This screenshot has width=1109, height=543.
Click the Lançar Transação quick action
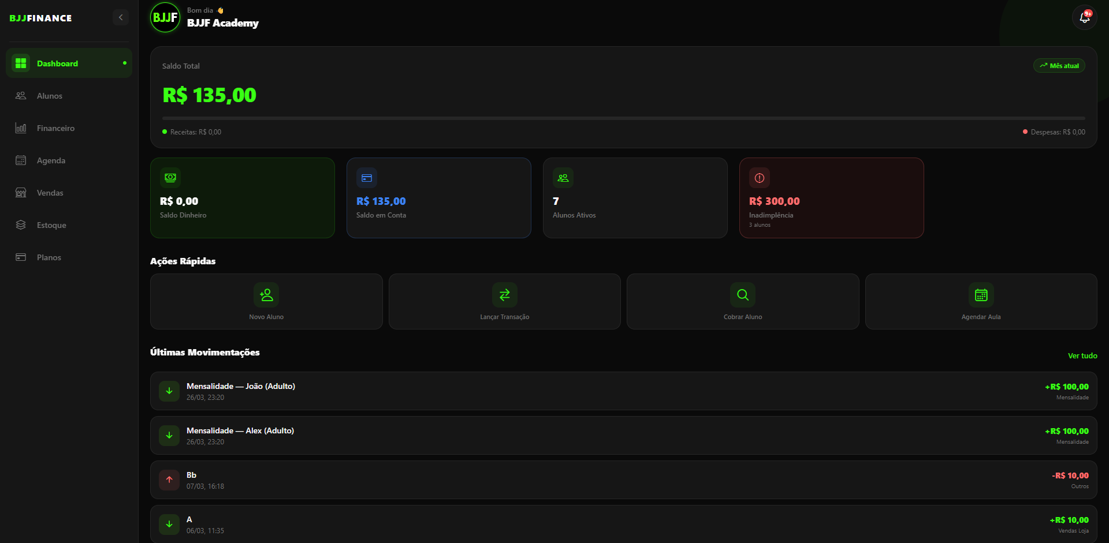coord(505,301)
